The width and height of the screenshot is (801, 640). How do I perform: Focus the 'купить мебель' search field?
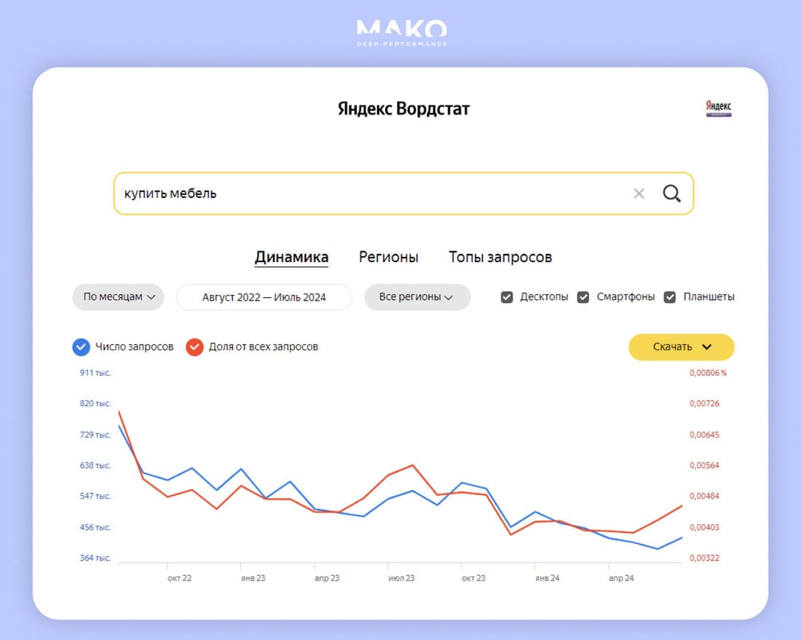tap(403, 194)
